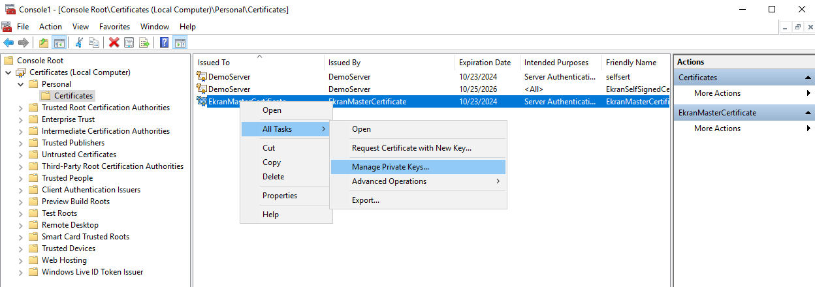Click the Cut scissors toolbar icon
The width and height of the screenshot is (815, 287).
point(79,43)
